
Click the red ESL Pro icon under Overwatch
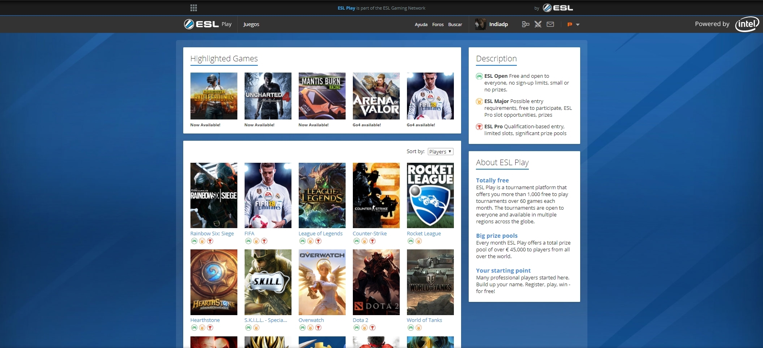point(318,328)
